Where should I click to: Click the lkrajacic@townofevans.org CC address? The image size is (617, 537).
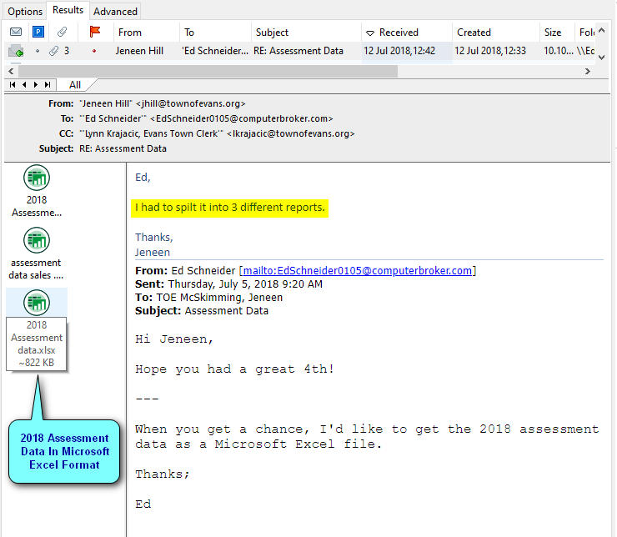coord(291,133)
